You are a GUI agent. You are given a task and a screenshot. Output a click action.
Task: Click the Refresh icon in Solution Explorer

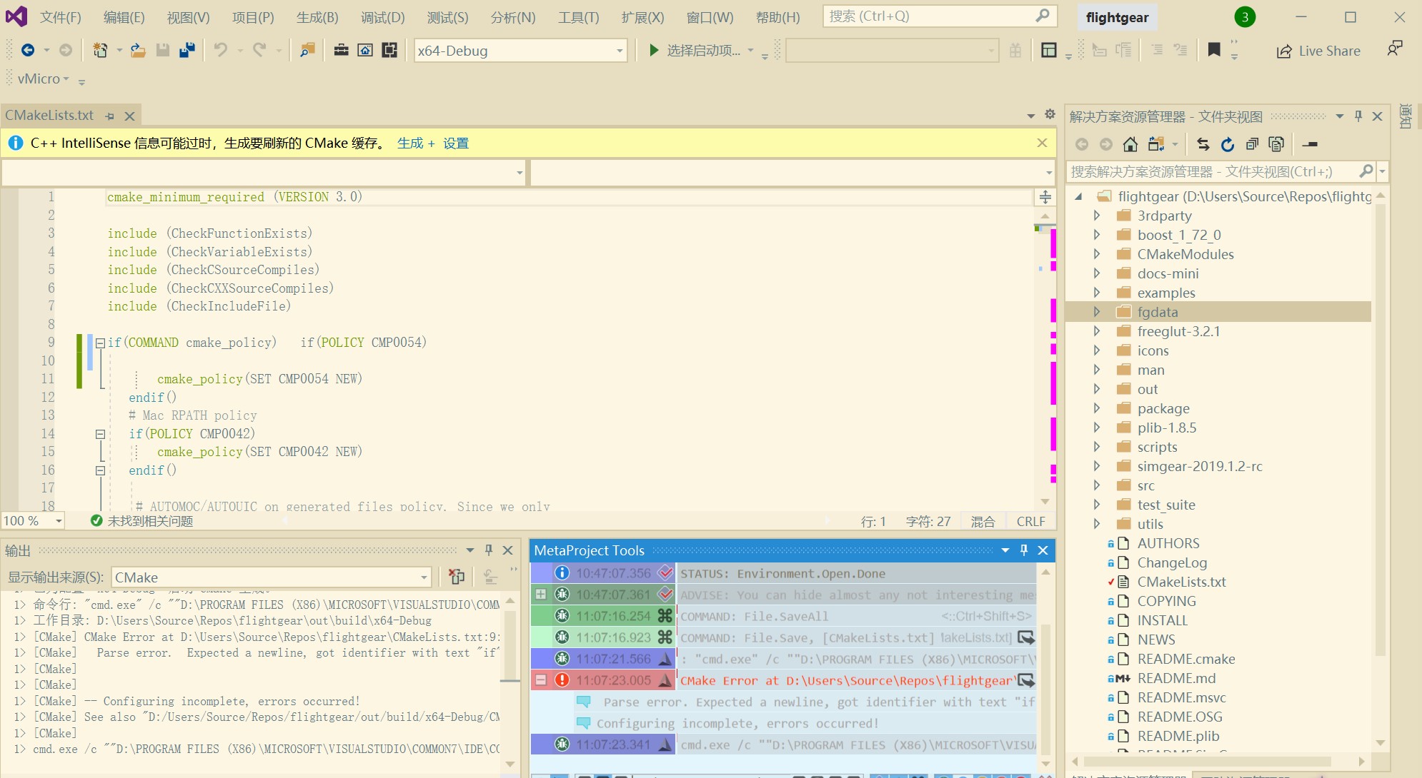1228,144
